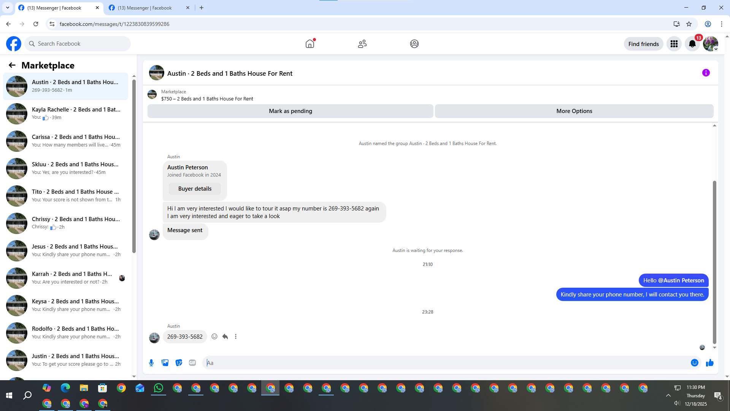
Task: Reply to Austin's phone number message
Action: click(225, 336)
